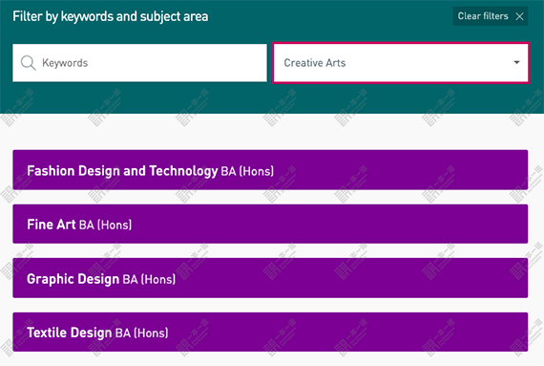Select the Creative Arts text in combo box
The width and height of the screenshot is (544, 366).
tap(315, 63)
